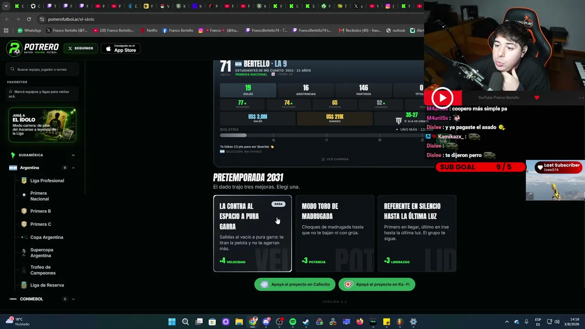The height and width of the screenshot is (329, 585).
Task: Choose the Modo Toro de Madrugada upgrade card
Action: click(x=335, y=233)
